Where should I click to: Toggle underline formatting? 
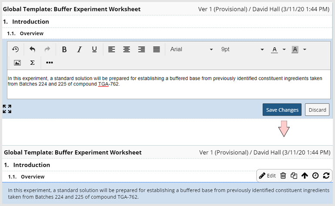click(x=94, y=49)
